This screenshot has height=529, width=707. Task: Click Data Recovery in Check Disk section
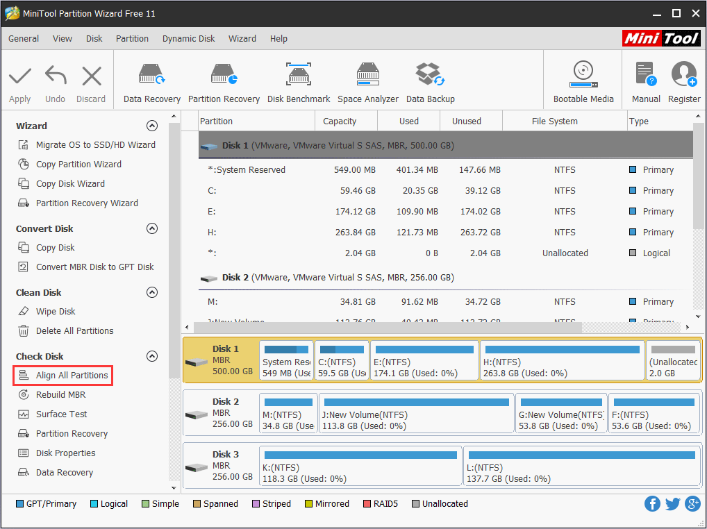(x=65, y=472)
